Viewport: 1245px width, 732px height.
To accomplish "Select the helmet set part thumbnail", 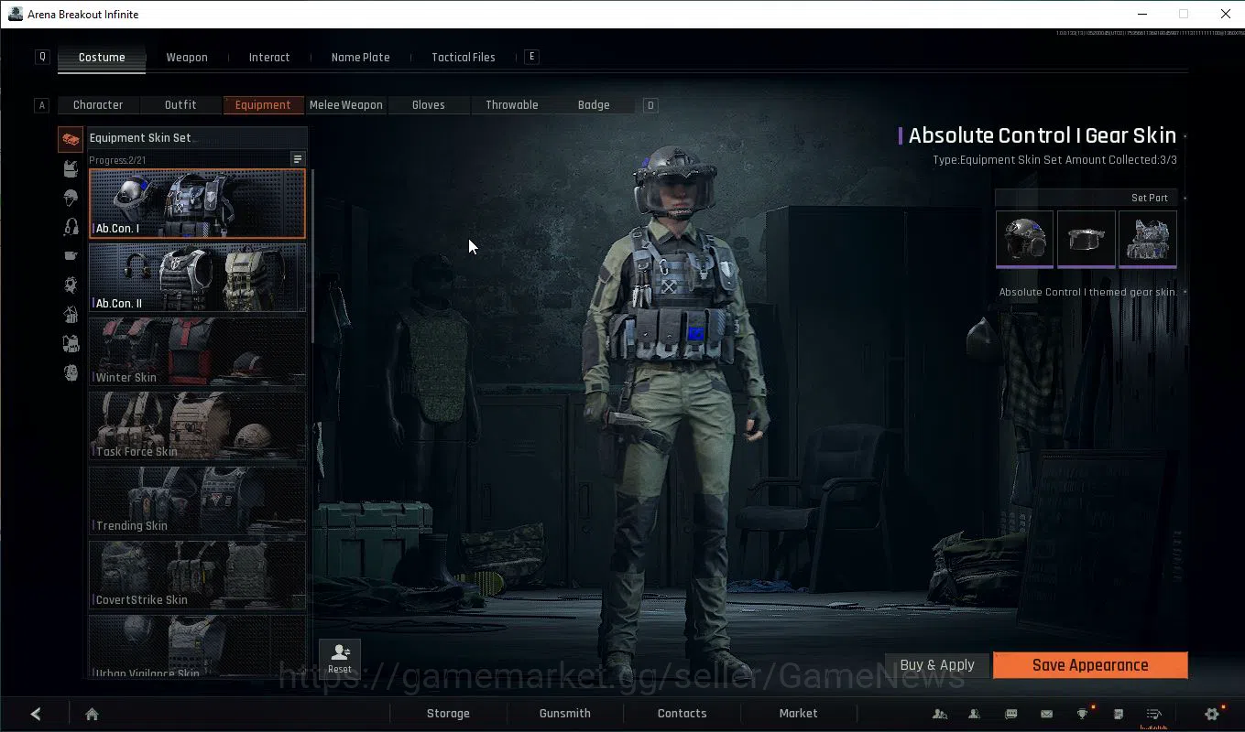I will 1024,239.
